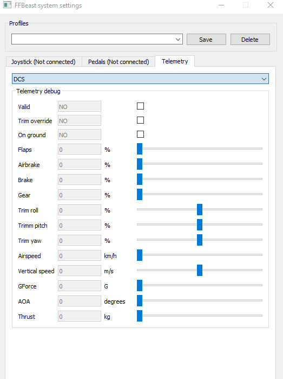Select the Telemetry tab
The width and height of the screenshot is (283, 379).
point(175,61)
